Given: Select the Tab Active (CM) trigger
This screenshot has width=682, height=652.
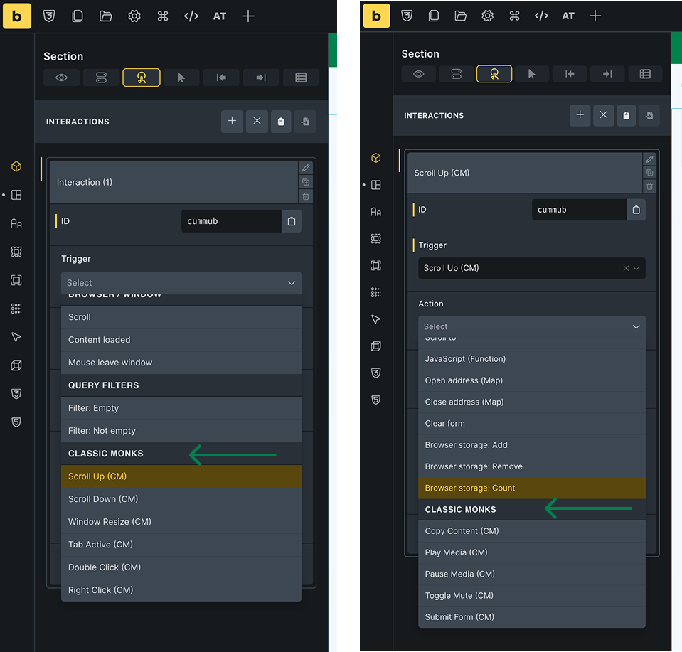Looking at the screenshot, I should 181,545.
